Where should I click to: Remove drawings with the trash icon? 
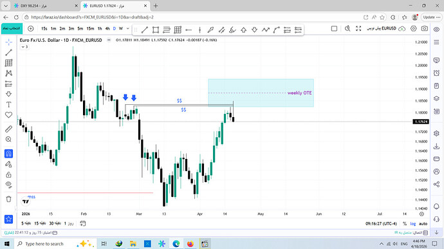8,199
